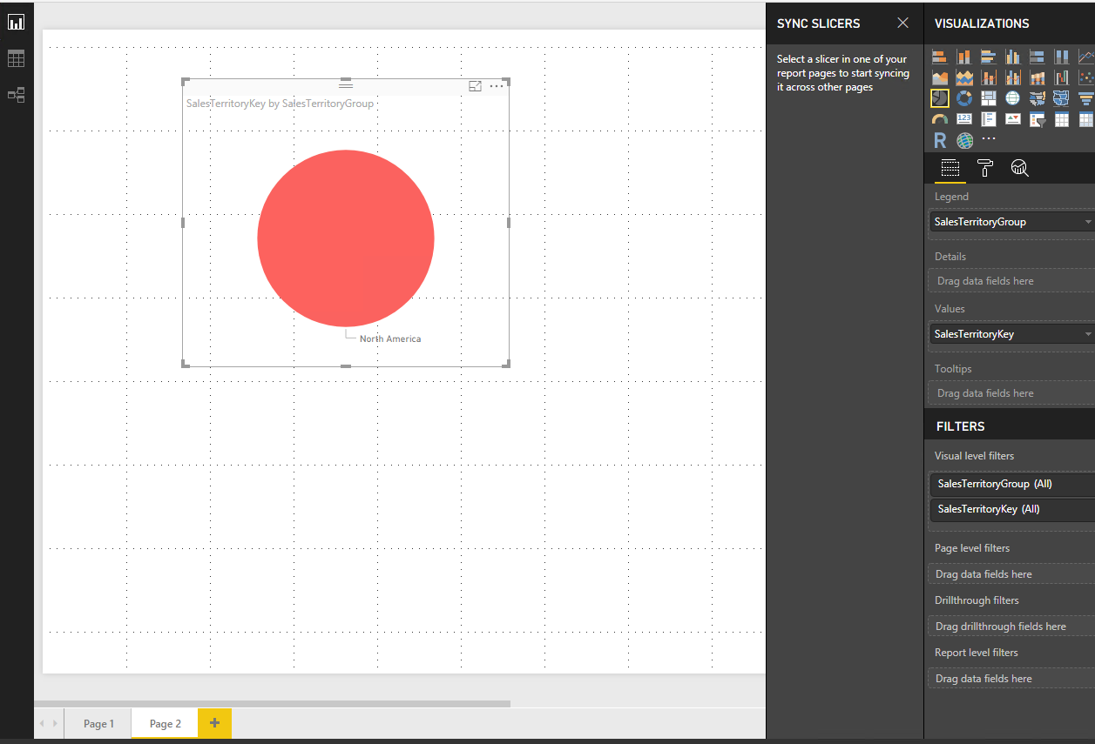Select the filled map visualization
Screen dimensions: 1095x744
[1038, 98]
